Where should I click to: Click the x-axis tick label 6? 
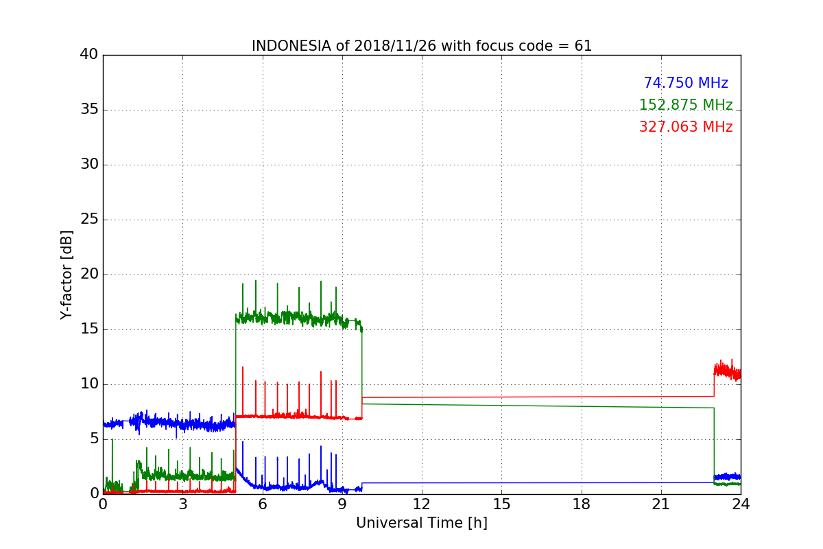pyautogui.click(x=263, y=504)
